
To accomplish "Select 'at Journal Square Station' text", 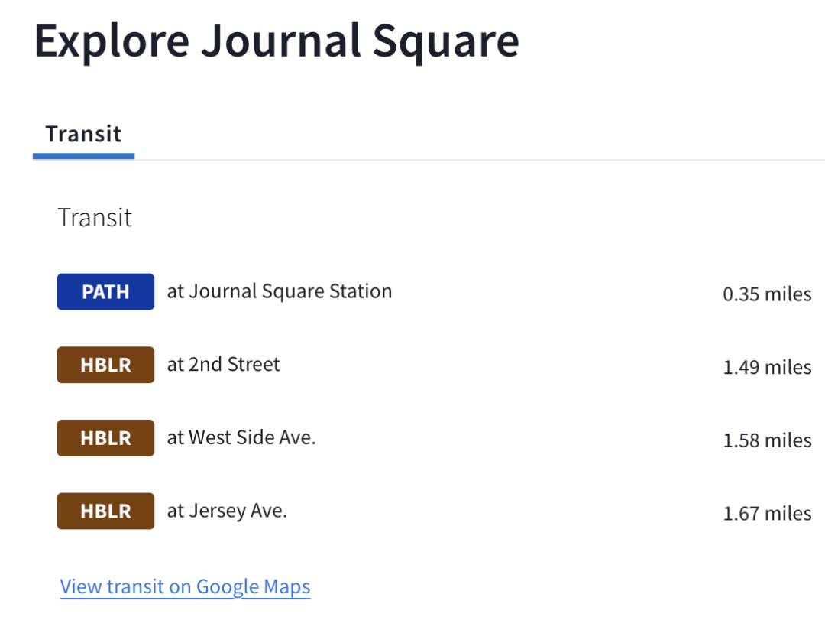I will pyautogui.click(x=280, y=291).
